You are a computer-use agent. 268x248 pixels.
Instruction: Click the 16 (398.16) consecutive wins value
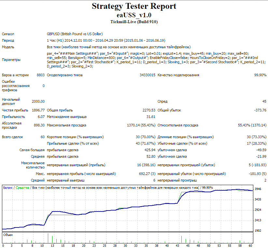146,165
